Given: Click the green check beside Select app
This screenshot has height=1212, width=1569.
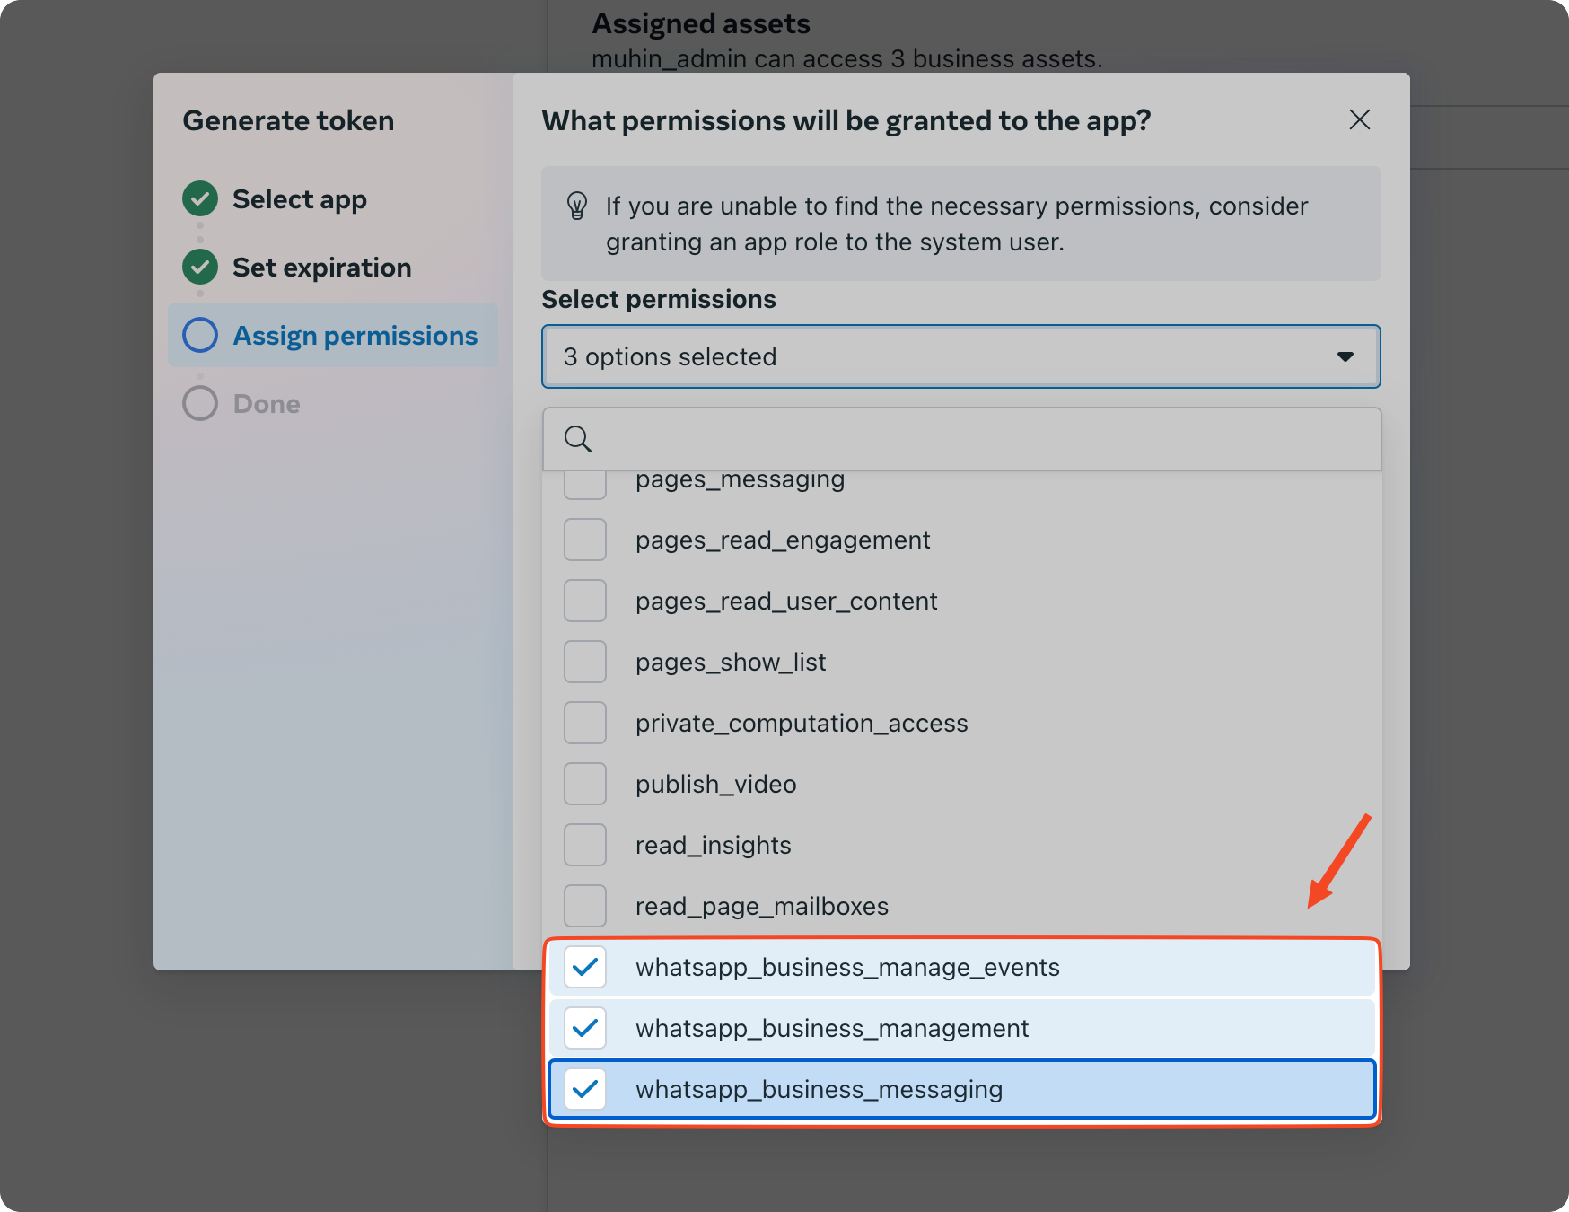Looking at the screenshot, I should pos(200,198).
